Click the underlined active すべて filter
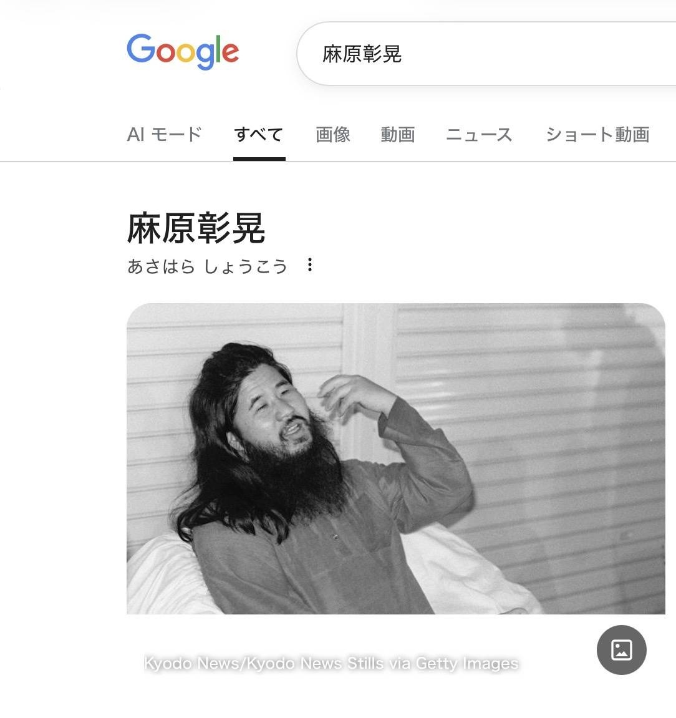Screen dimensions: 676x718 259,135
